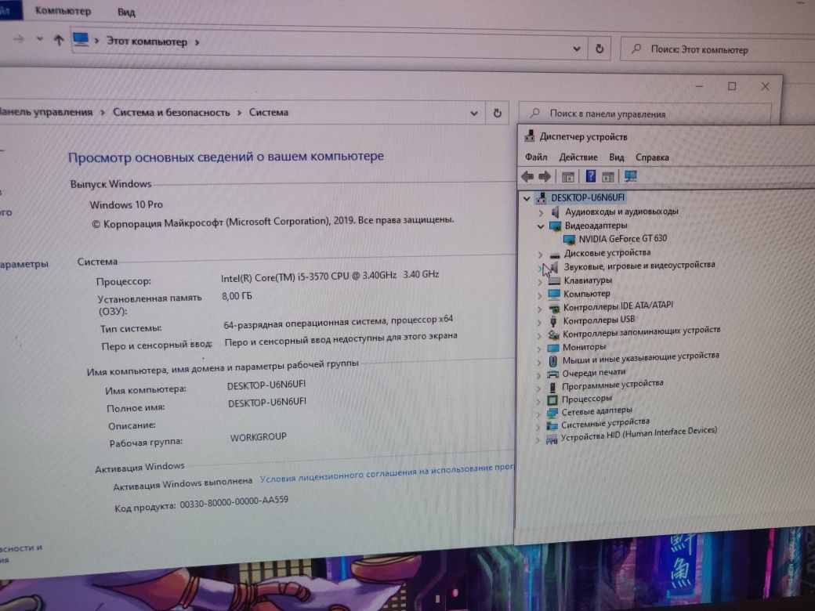Maximize the Control Panel System window
815x611 pixels.
pyautogui.click(x=732, y=86)
